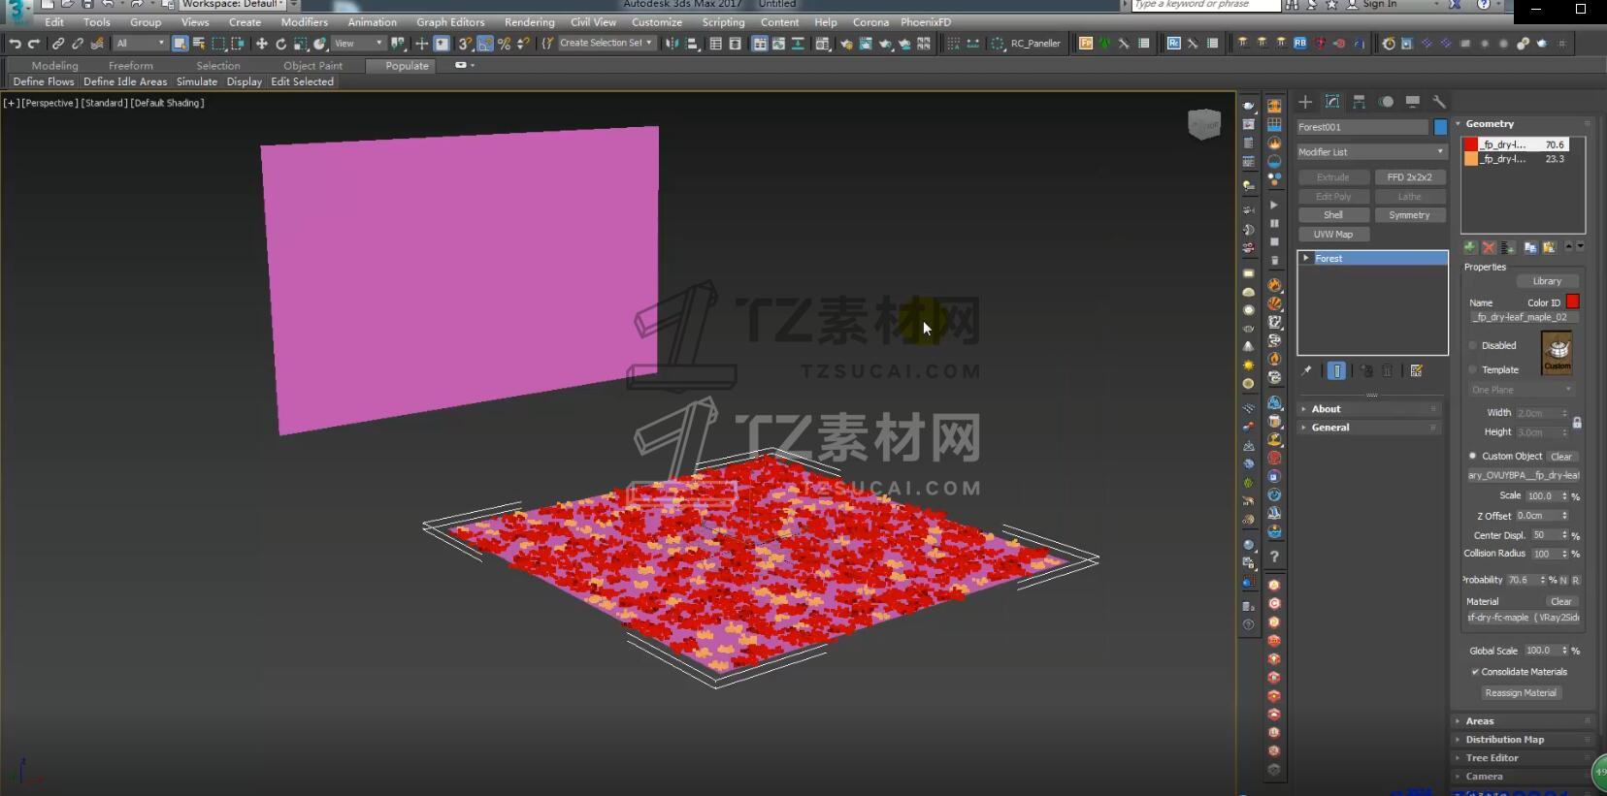Image resolution: width=1607 pixels, height=796 pixels.
Task: Click the Custom object teapot thumbnail
Action: click(x=1557, y=353)
